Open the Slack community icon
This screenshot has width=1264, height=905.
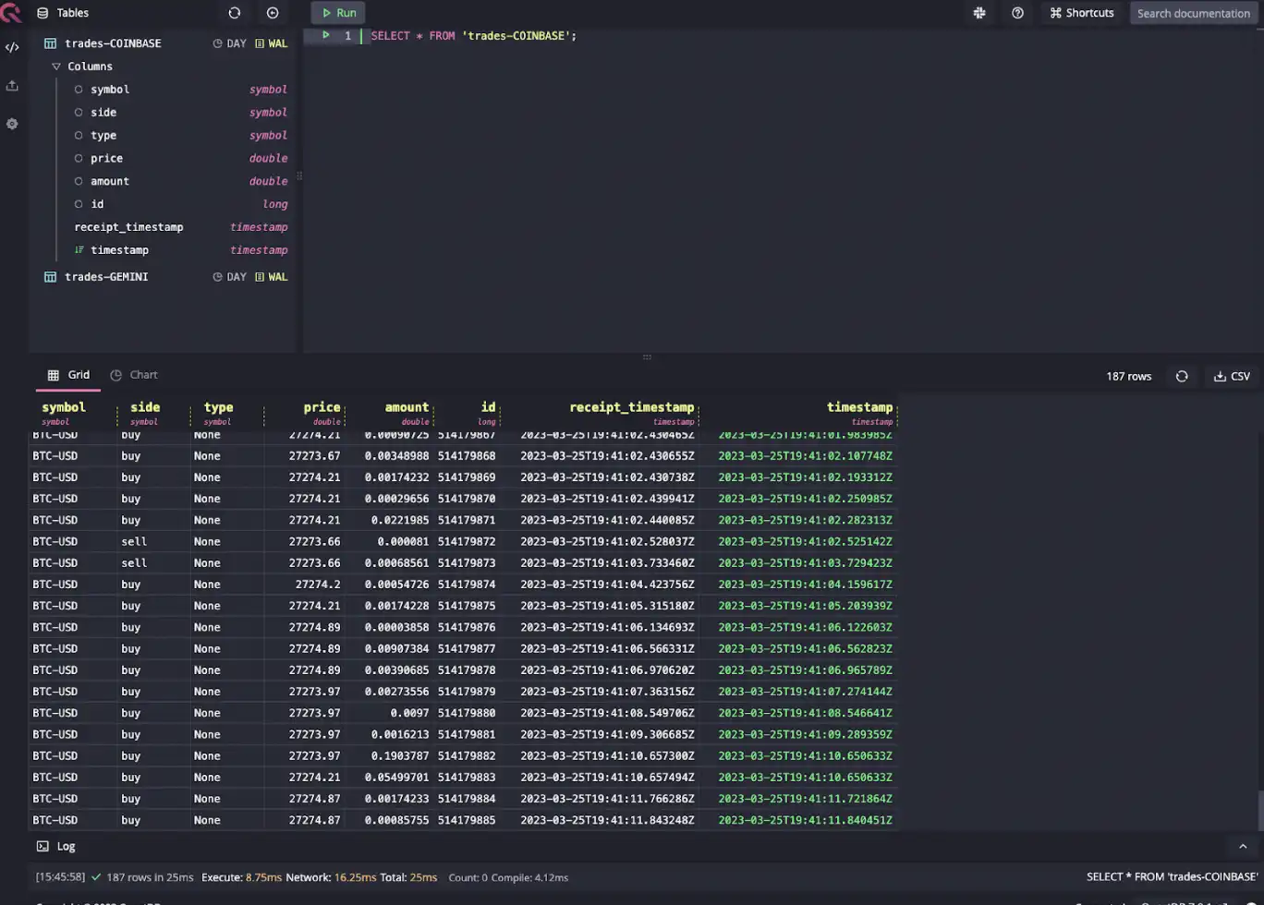(979, 13)
